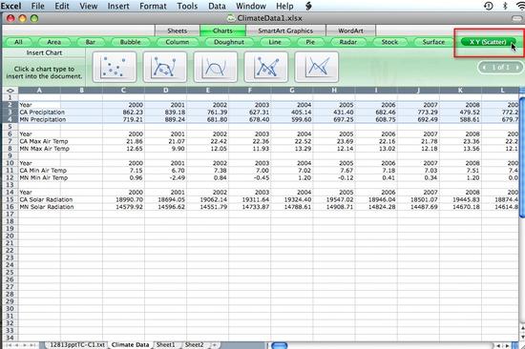525x349 pixels.
Task: Insert straight lined scatter chart type
Action: 316,67
